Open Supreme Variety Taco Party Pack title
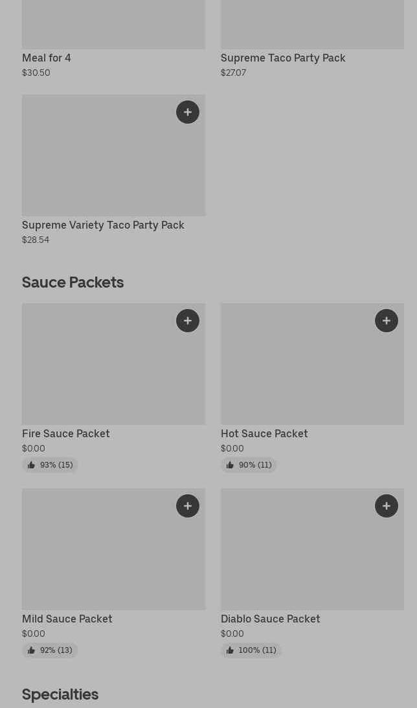417x708 pixels. [103, 225]
